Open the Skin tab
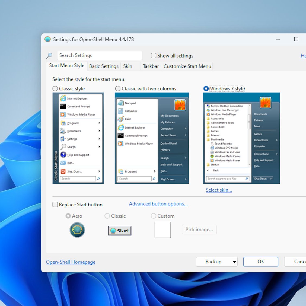The width and height of the screenshot is (306, 306). (128, 66)
